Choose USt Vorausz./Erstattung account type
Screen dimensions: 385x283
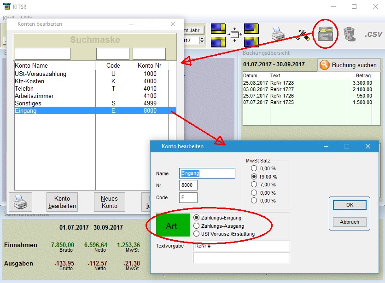click(197, 234)
